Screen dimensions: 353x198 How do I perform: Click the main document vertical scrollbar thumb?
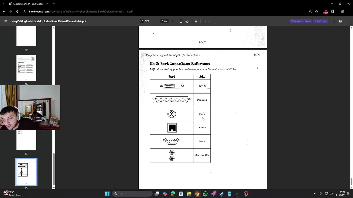(351, 182)
